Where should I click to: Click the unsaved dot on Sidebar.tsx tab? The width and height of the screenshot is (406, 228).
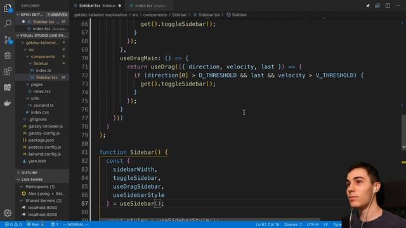tap(120, 6)
